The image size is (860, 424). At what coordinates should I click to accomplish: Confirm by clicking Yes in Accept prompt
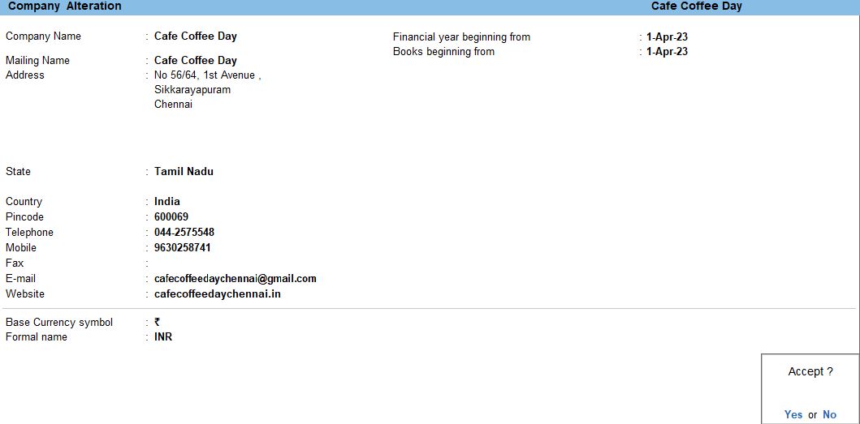click(x=793, y=415)
